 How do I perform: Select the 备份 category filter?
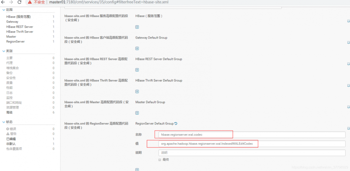(9, 73)
